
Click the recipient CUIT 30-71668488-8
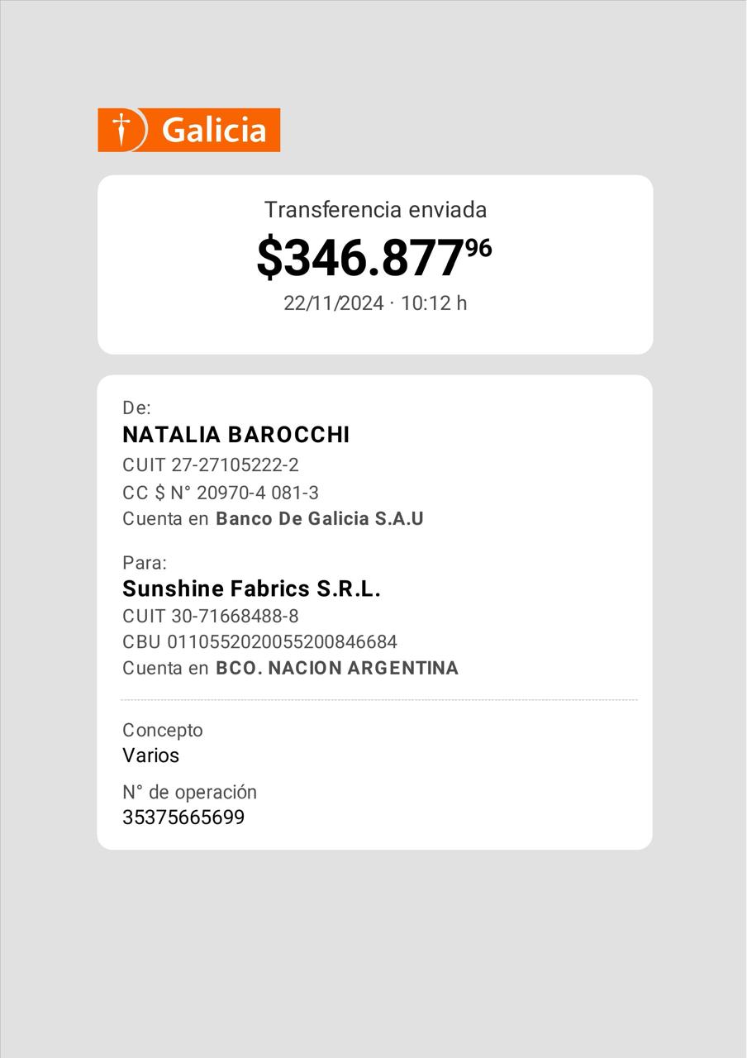tap(211, 617)
